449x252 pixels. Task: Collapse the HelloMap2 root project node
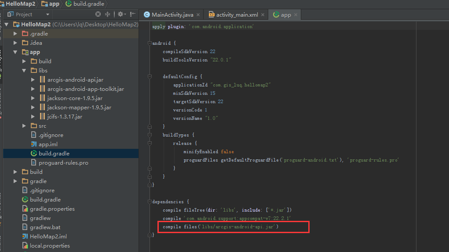(x=7, y=25)
